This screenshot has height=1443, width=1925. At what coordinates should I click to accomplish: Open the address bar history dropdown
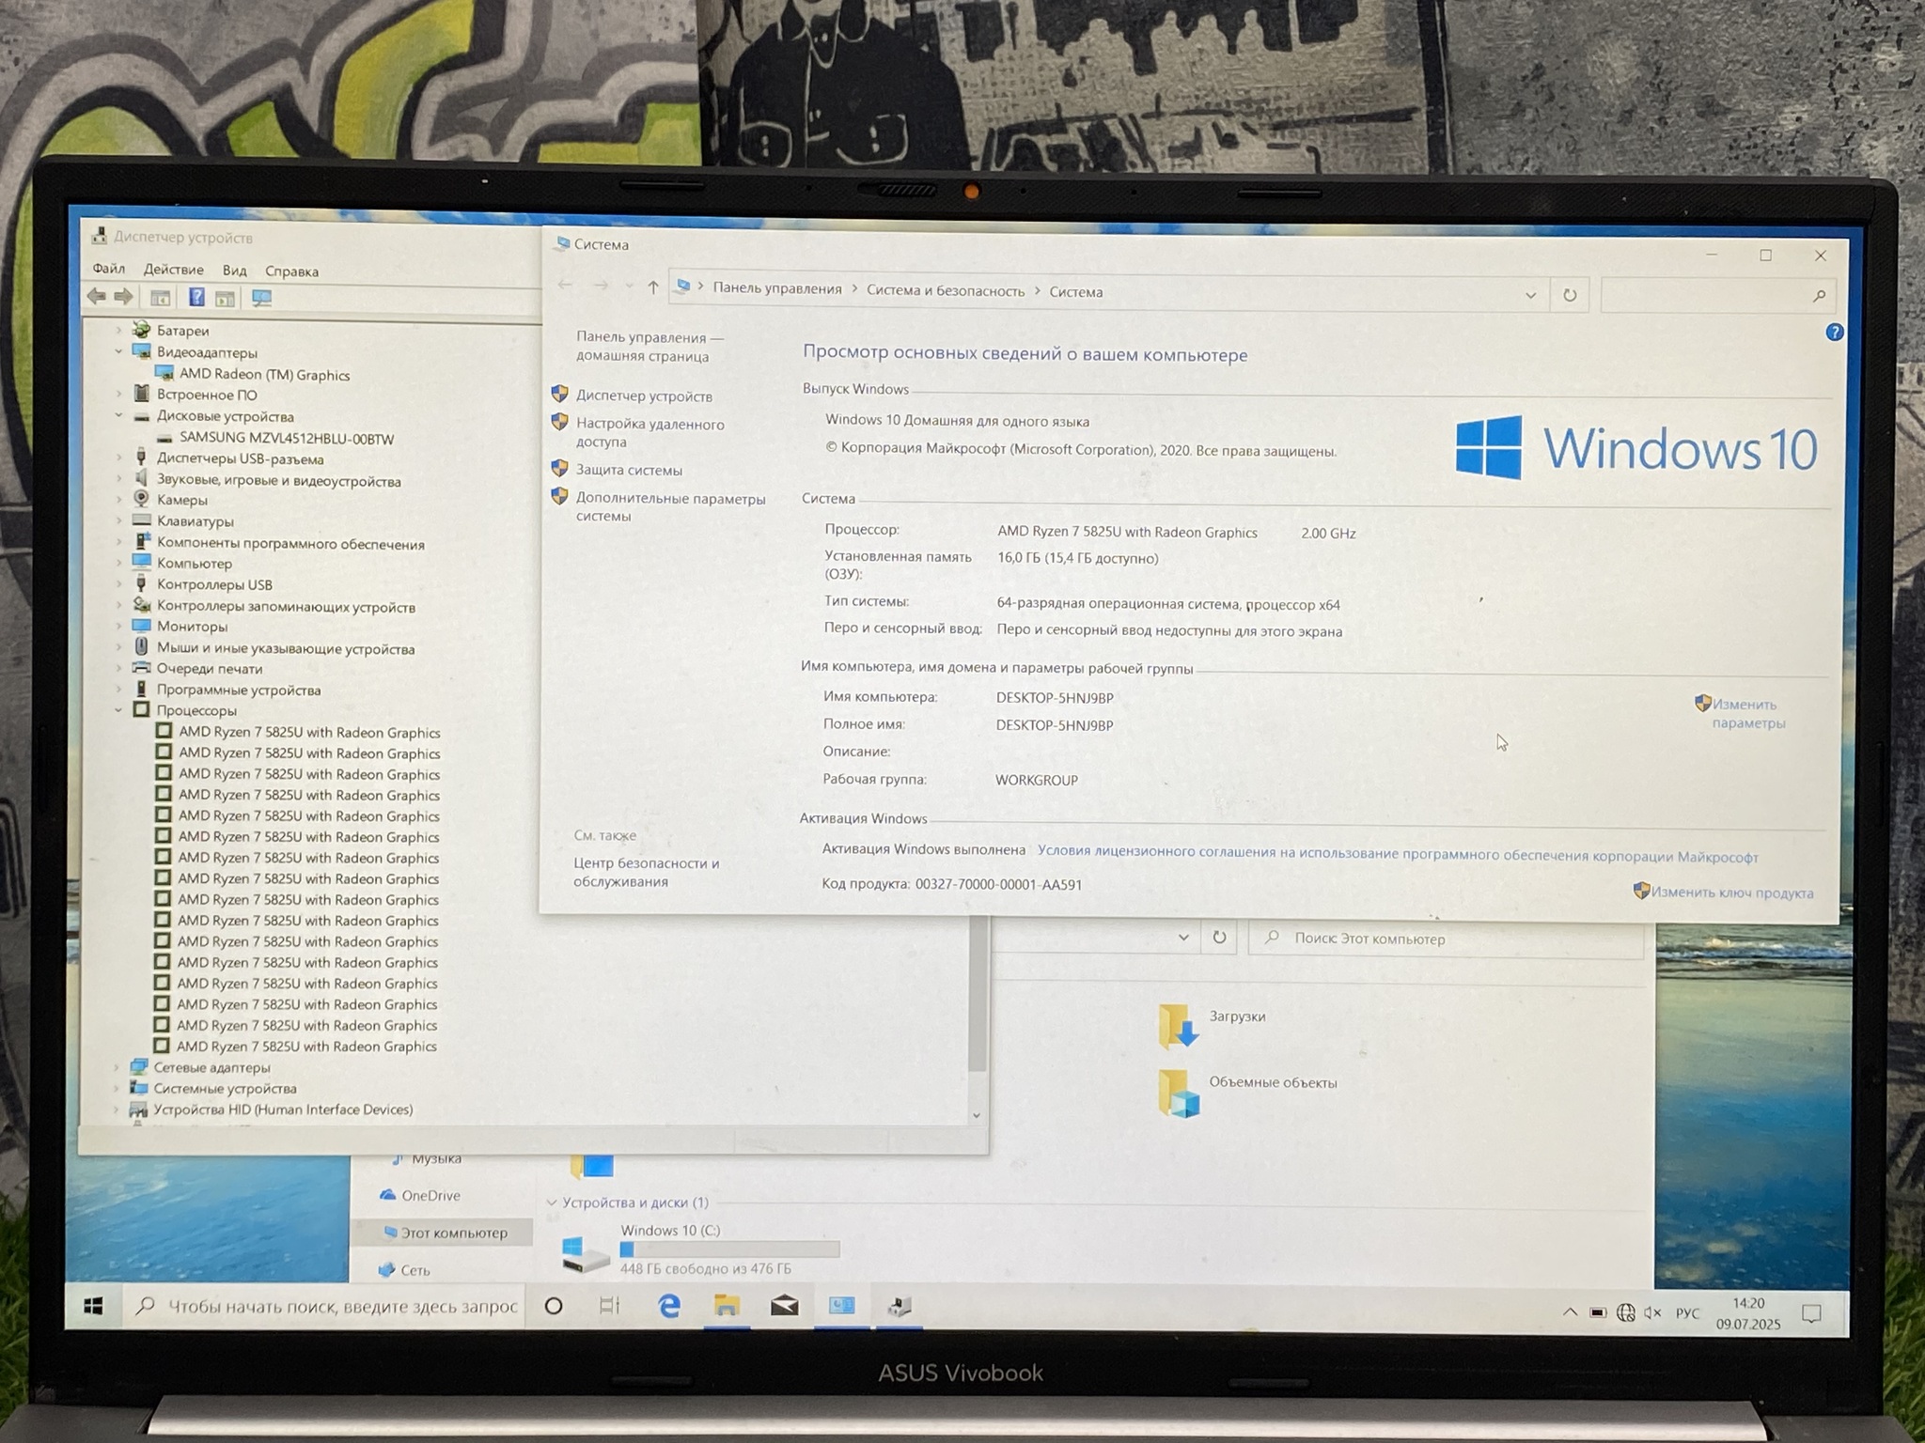coord(1530,295)
